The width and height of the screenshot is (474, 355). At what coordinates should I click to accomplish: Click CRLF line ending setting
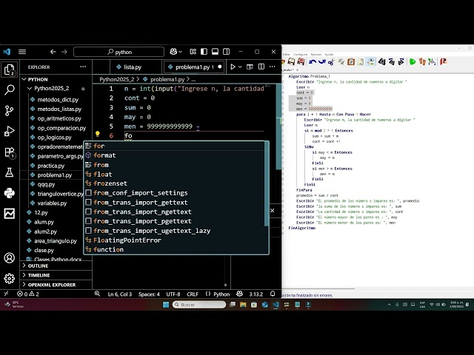[x=193, y=294]
